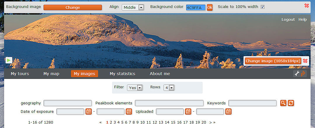
Task: Remove banner image with red X
Action: [305, 61]
